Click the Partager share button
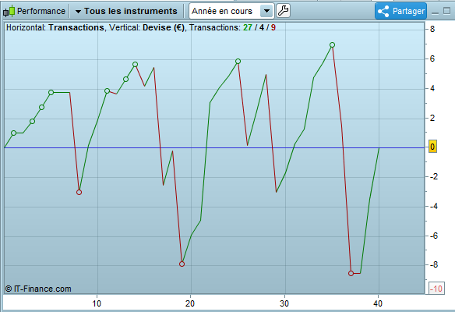The height and width of the screenshot is (312, 455). pyautogui.click(x=400, y=12)
